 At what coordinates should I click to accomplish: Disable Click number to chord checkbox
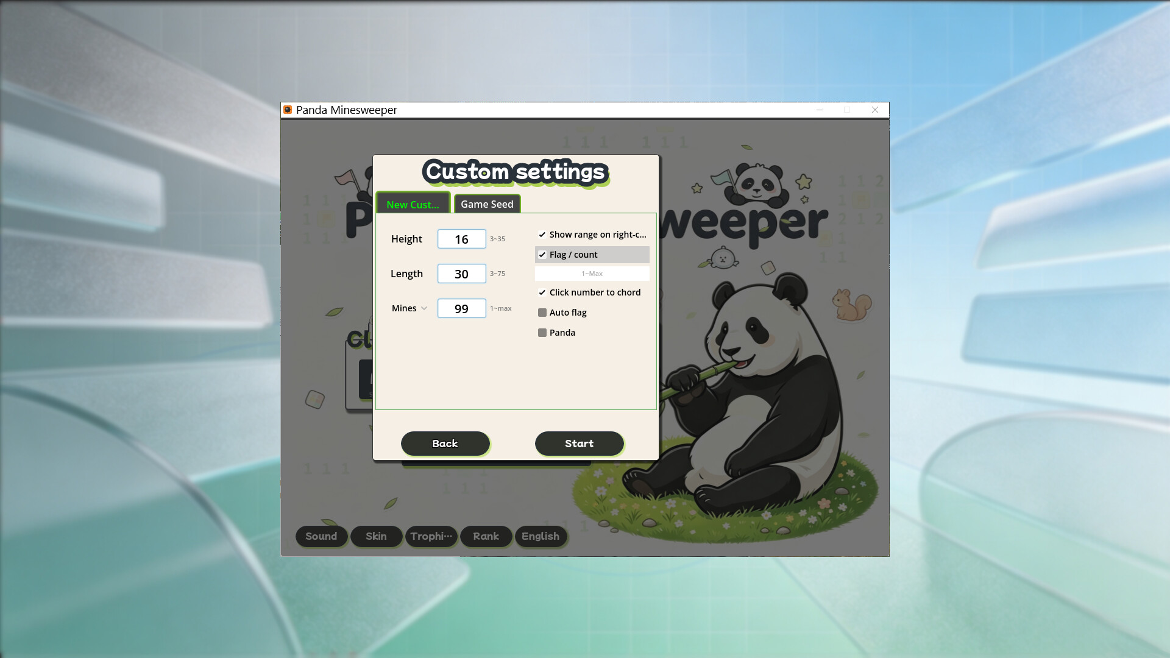pyautogui.click(x=542, y=292)
